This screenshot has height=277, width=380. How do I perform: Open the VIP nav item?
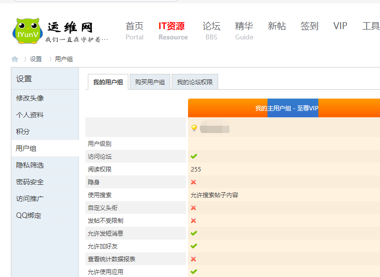340,26
